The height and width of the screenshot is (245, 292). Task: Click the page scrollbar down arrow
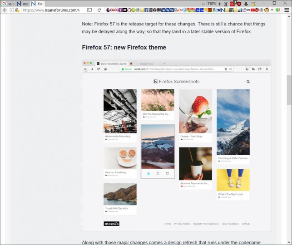coord(289,242)
